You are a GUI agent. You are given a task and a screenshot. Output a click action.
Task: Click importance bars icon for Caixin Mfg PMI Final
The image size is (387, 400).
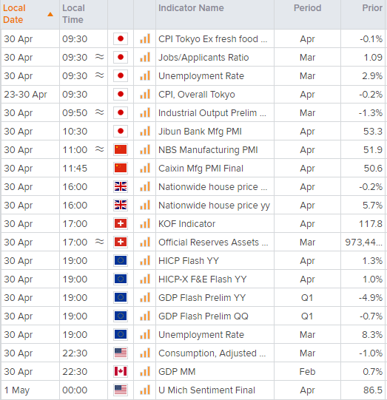click(x=145, y=168)
